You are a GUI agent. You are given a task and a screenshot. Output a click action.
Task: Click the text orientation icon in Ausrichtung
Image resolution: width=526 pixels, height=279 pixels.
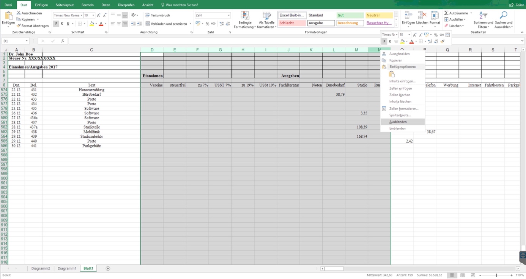coord(134,15)
